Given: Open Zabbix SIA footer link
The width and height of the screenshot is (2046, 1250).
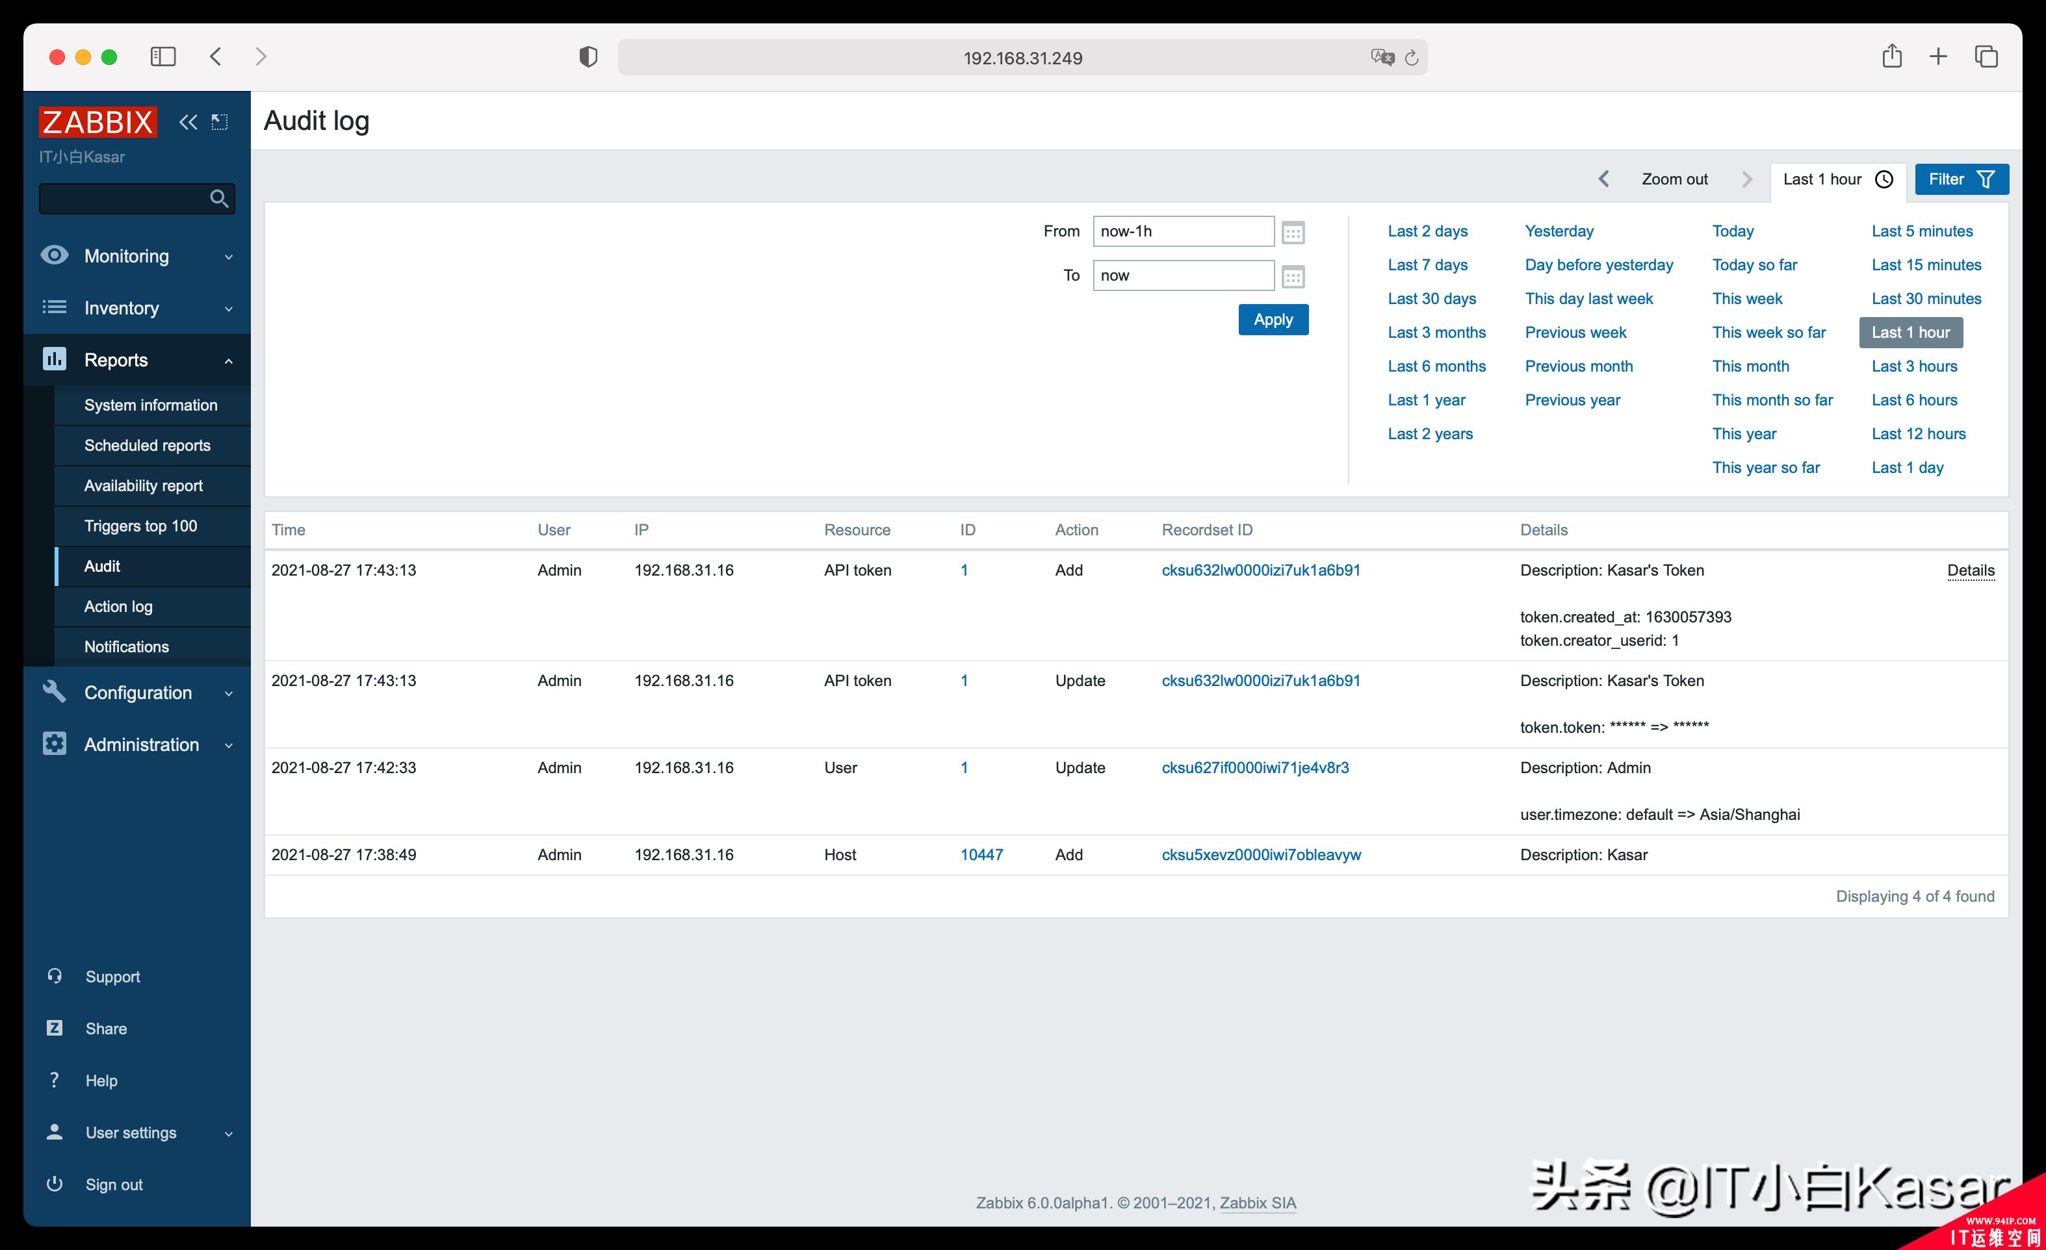Looking at the screenshot, I should tap(1257, 1203).
